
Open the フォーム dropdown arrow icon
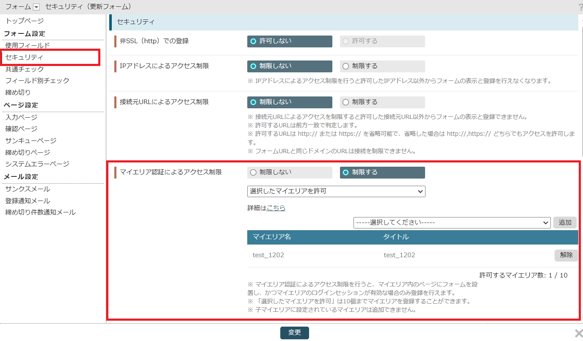(x=36, y=7)
